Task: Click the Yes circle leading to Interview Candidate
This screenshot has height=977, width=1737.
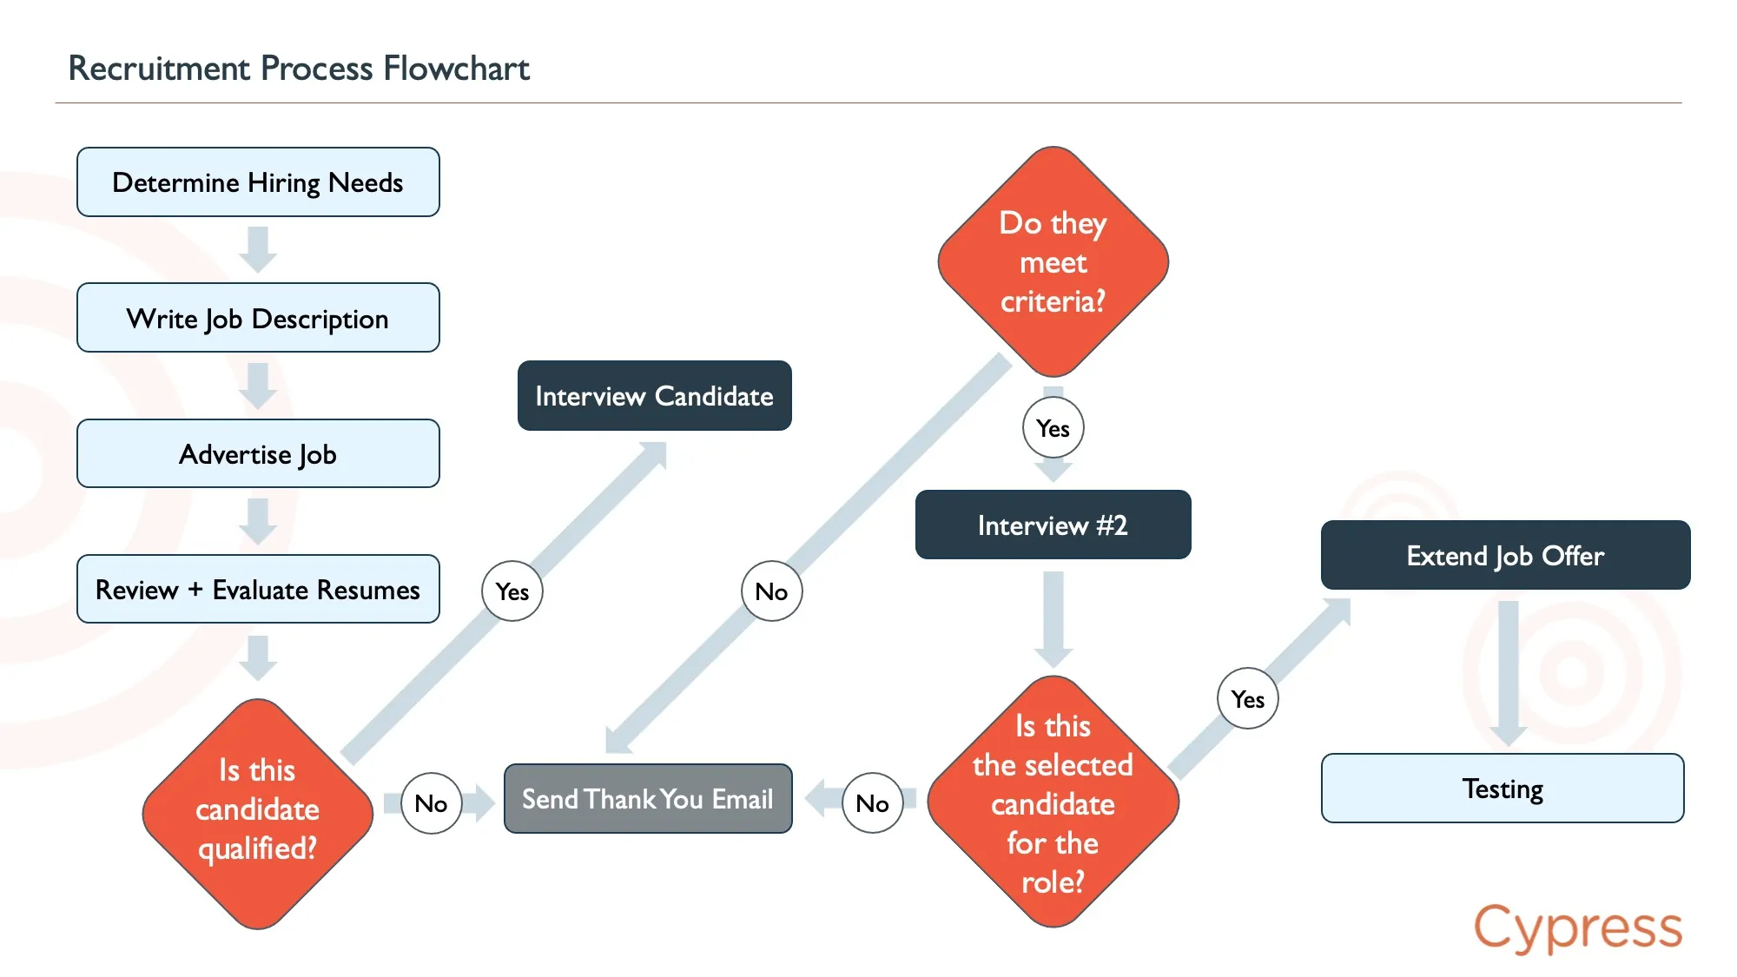Action: pos(512,591)
